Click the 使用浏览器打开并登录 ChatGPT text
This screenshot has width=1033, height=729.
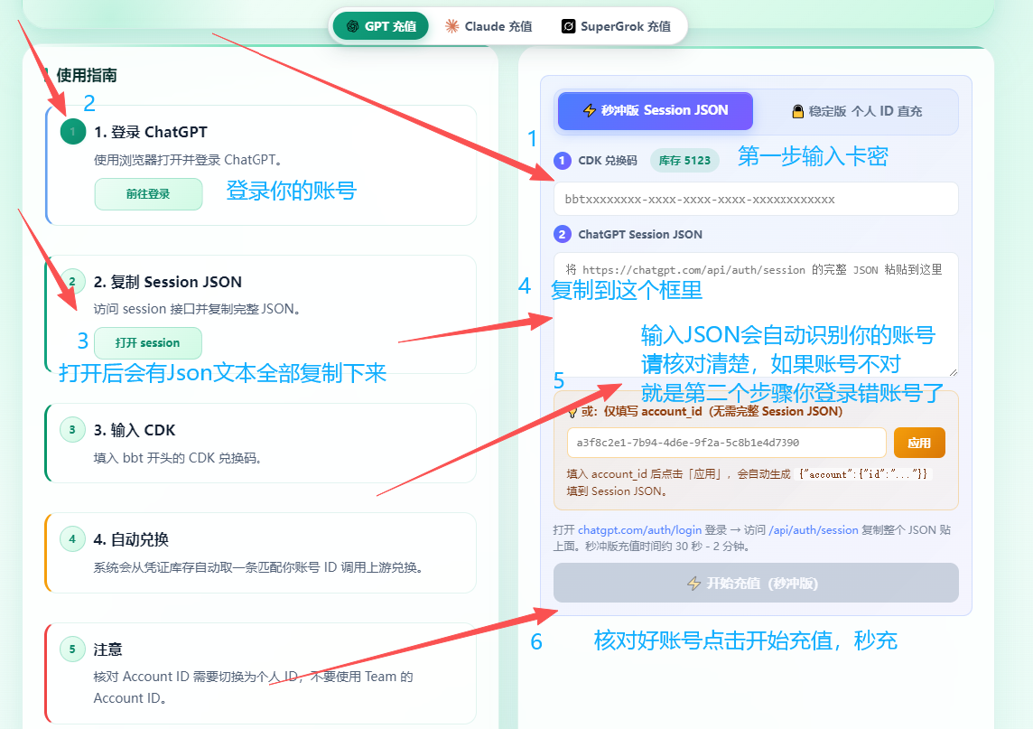coord(189,160)
